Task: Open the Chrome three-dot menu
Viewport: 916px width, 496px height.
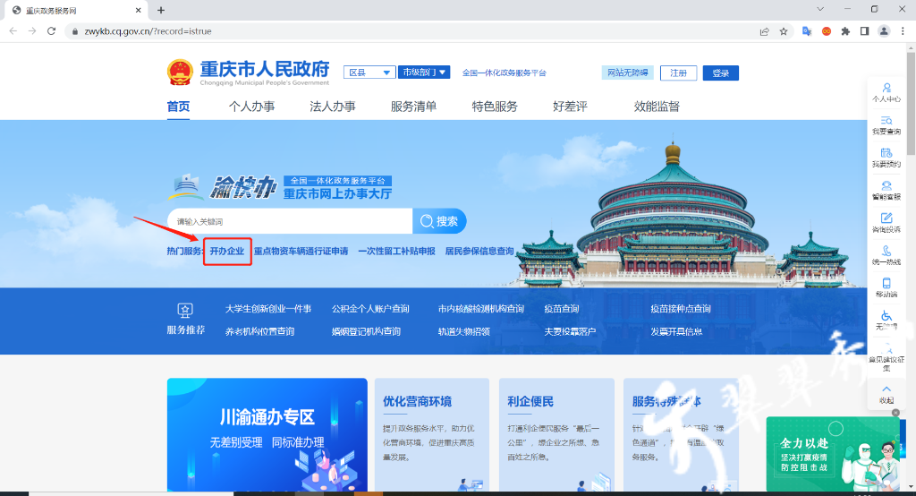Action: [x=903, y=30]
